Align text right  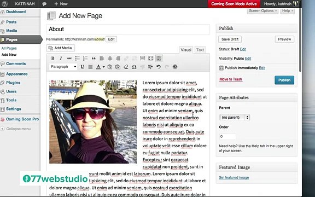coord(118,59)
